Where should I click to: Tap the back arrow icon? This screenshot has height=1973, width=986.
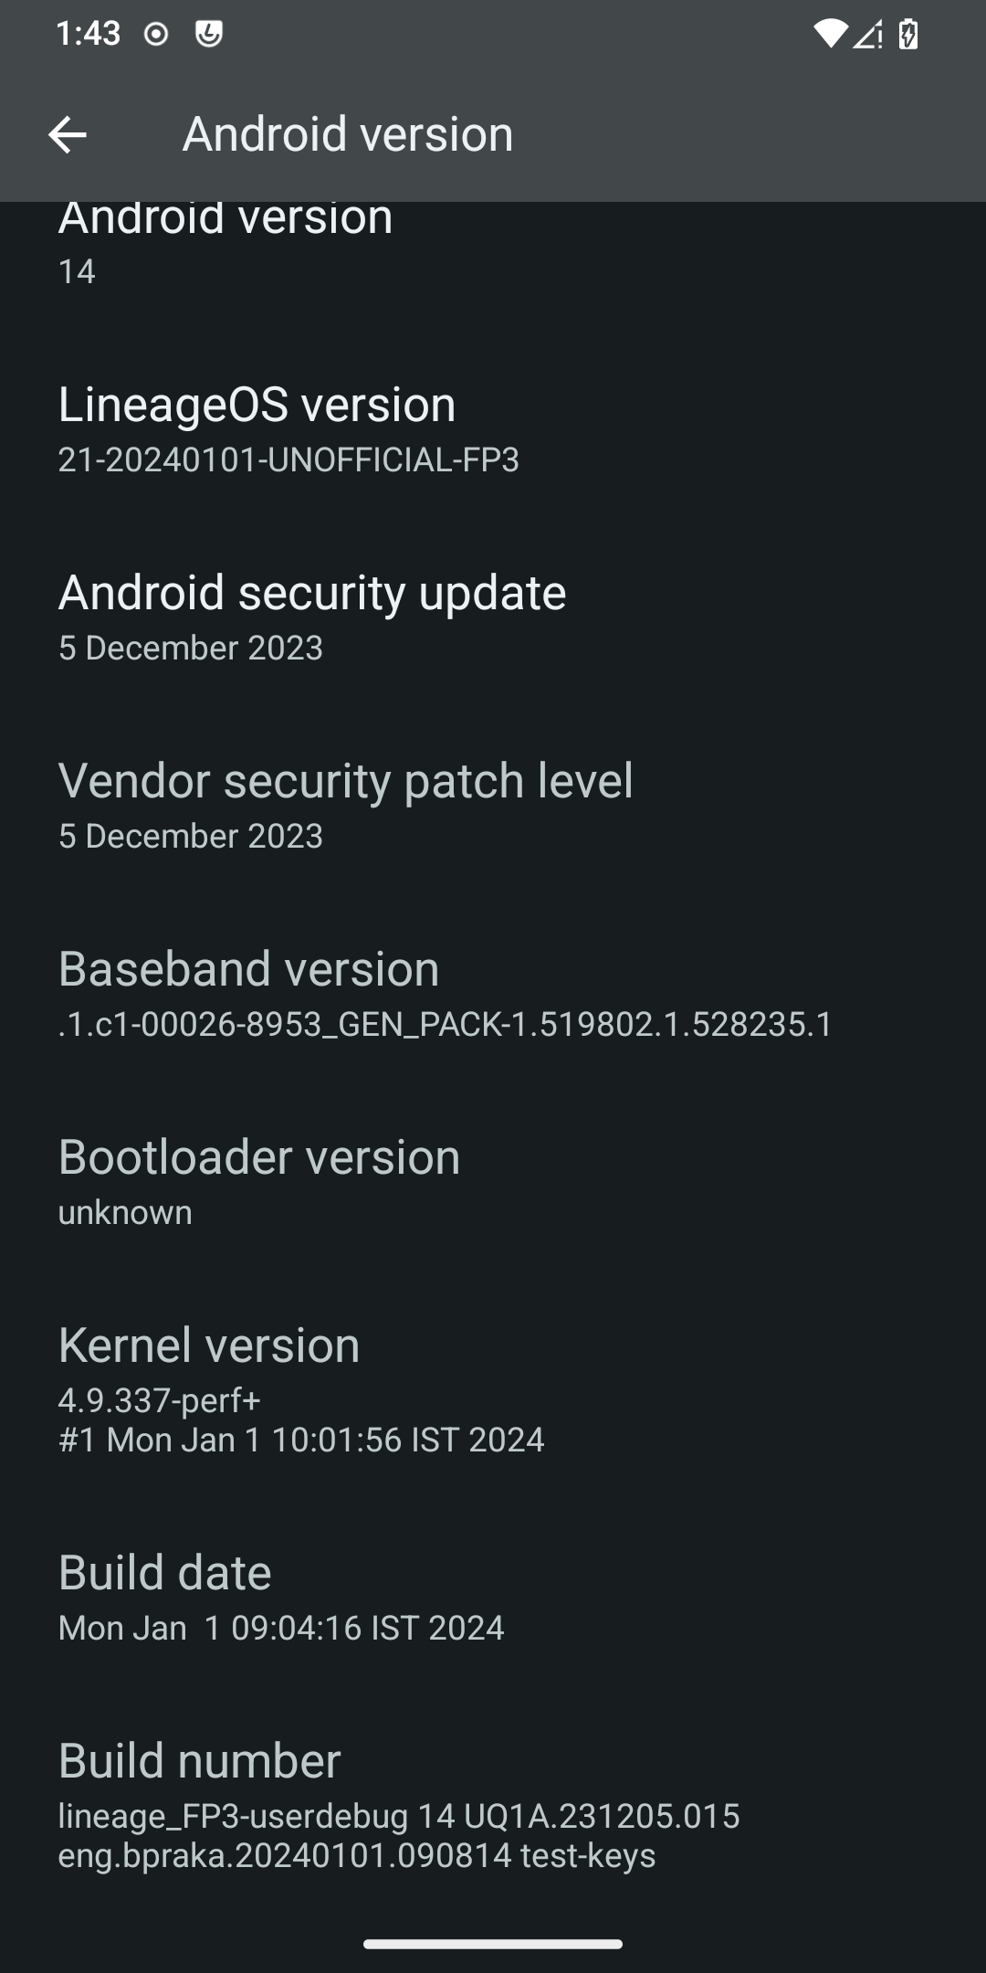(67, 135)
